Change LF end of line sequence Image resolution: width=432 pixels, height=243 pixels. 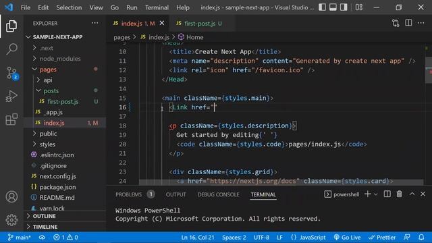(279, 237)
